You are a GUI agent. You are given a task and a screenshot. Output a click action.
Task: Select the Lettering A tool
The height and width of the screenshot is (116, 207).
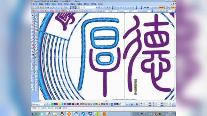pos(33,52)
